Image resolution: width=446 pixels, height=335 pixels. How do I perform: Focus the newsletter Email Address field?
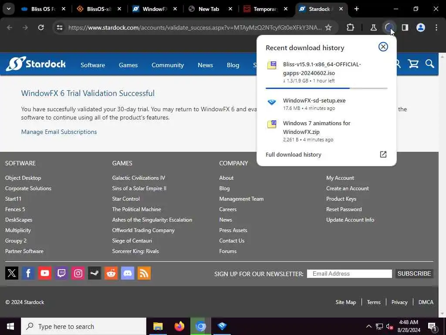pos(349,273)
